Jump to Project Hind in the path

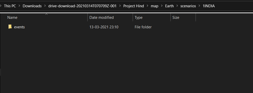point(134,6)
